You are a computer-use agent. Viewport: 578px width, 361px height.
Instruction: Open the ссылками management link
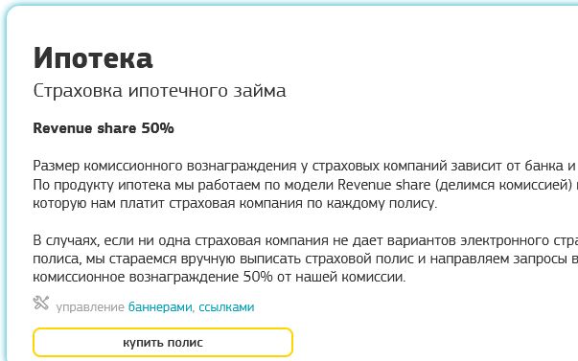click(x=226, y=307)
